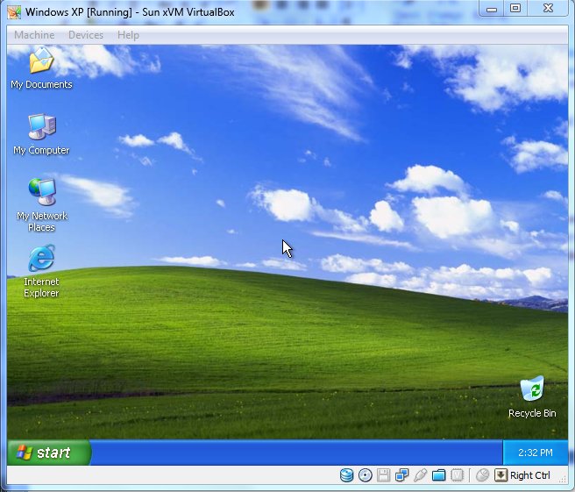The image size is (575, 492).
Task: Open the Devices menu
Action: tap(86, 35)
